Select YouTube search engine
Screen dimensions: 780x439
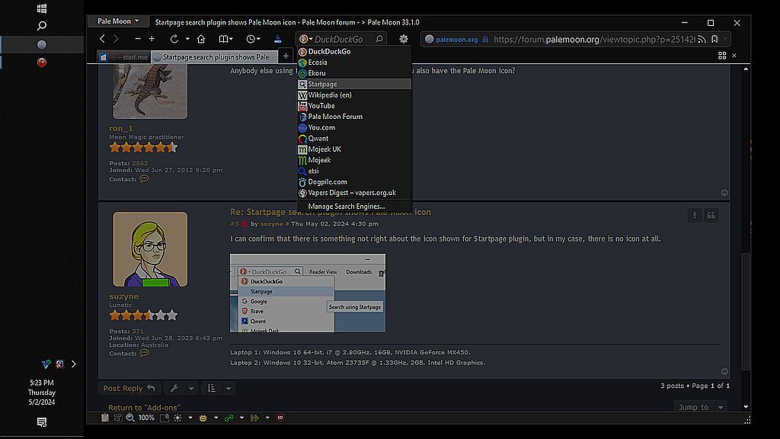354,105
